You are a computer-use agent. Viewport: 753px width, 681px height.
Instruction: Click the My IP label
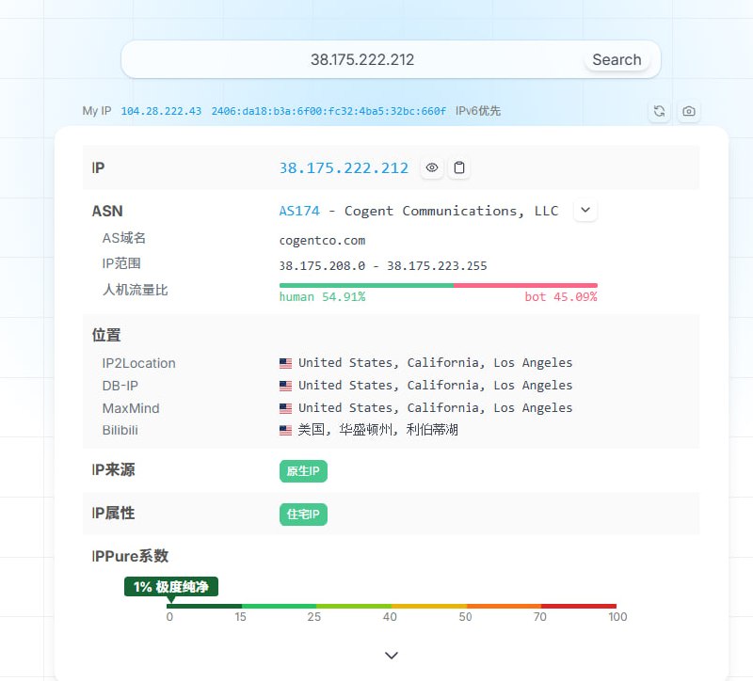point(97,111)
